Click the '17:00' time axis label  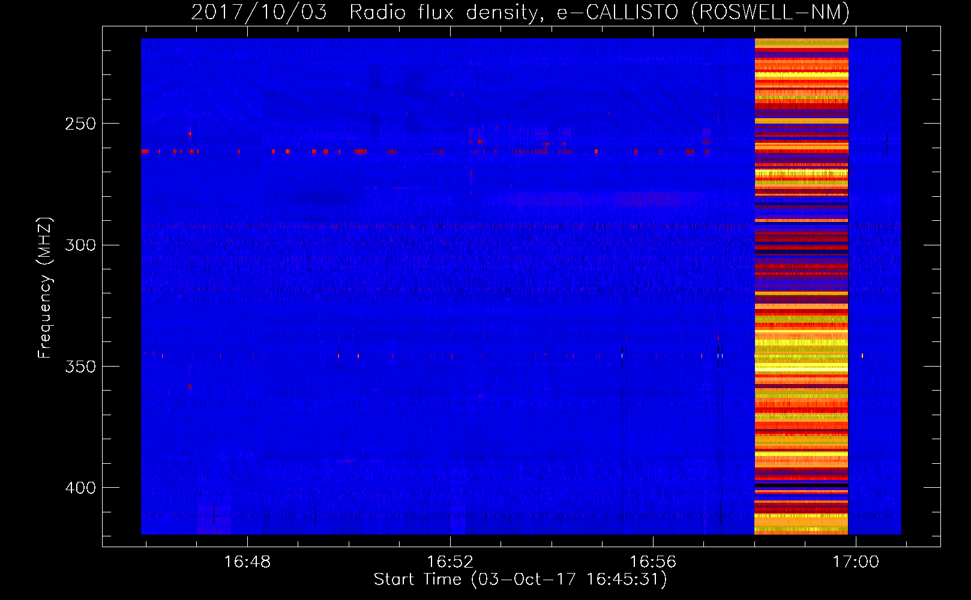pos(855,562)
